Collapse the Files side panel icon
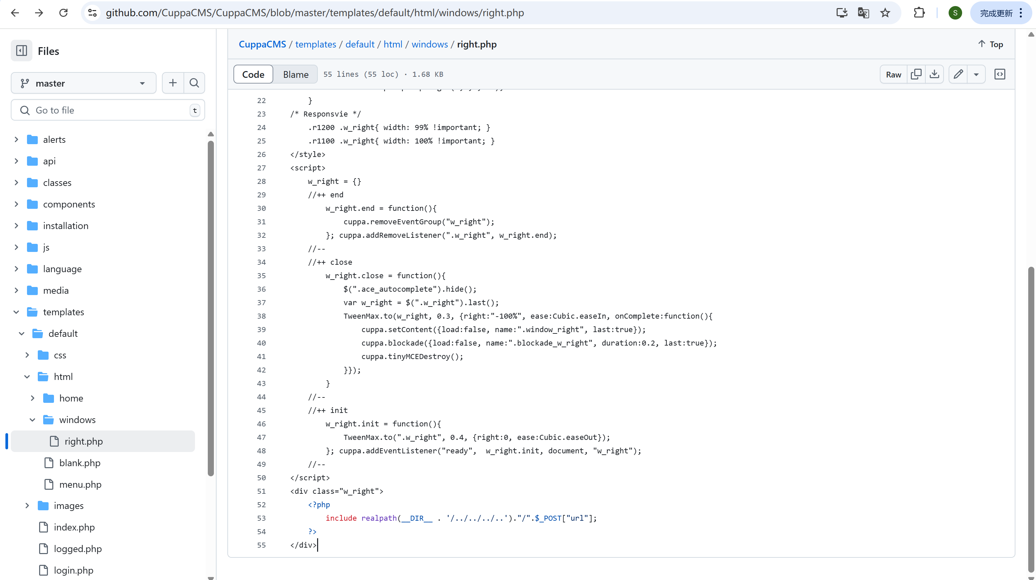This screenshot has height=580, width=1036. tap(21, 51)
